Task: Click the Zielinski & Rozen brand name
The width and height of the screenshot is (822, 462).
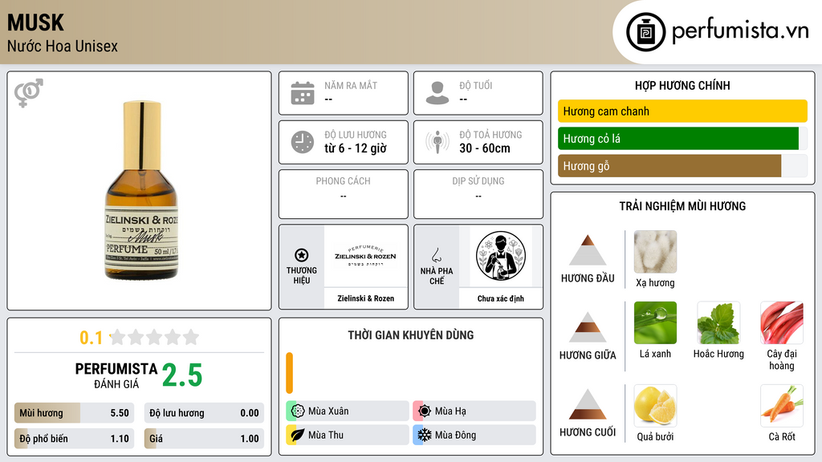Action: point(365,298)
